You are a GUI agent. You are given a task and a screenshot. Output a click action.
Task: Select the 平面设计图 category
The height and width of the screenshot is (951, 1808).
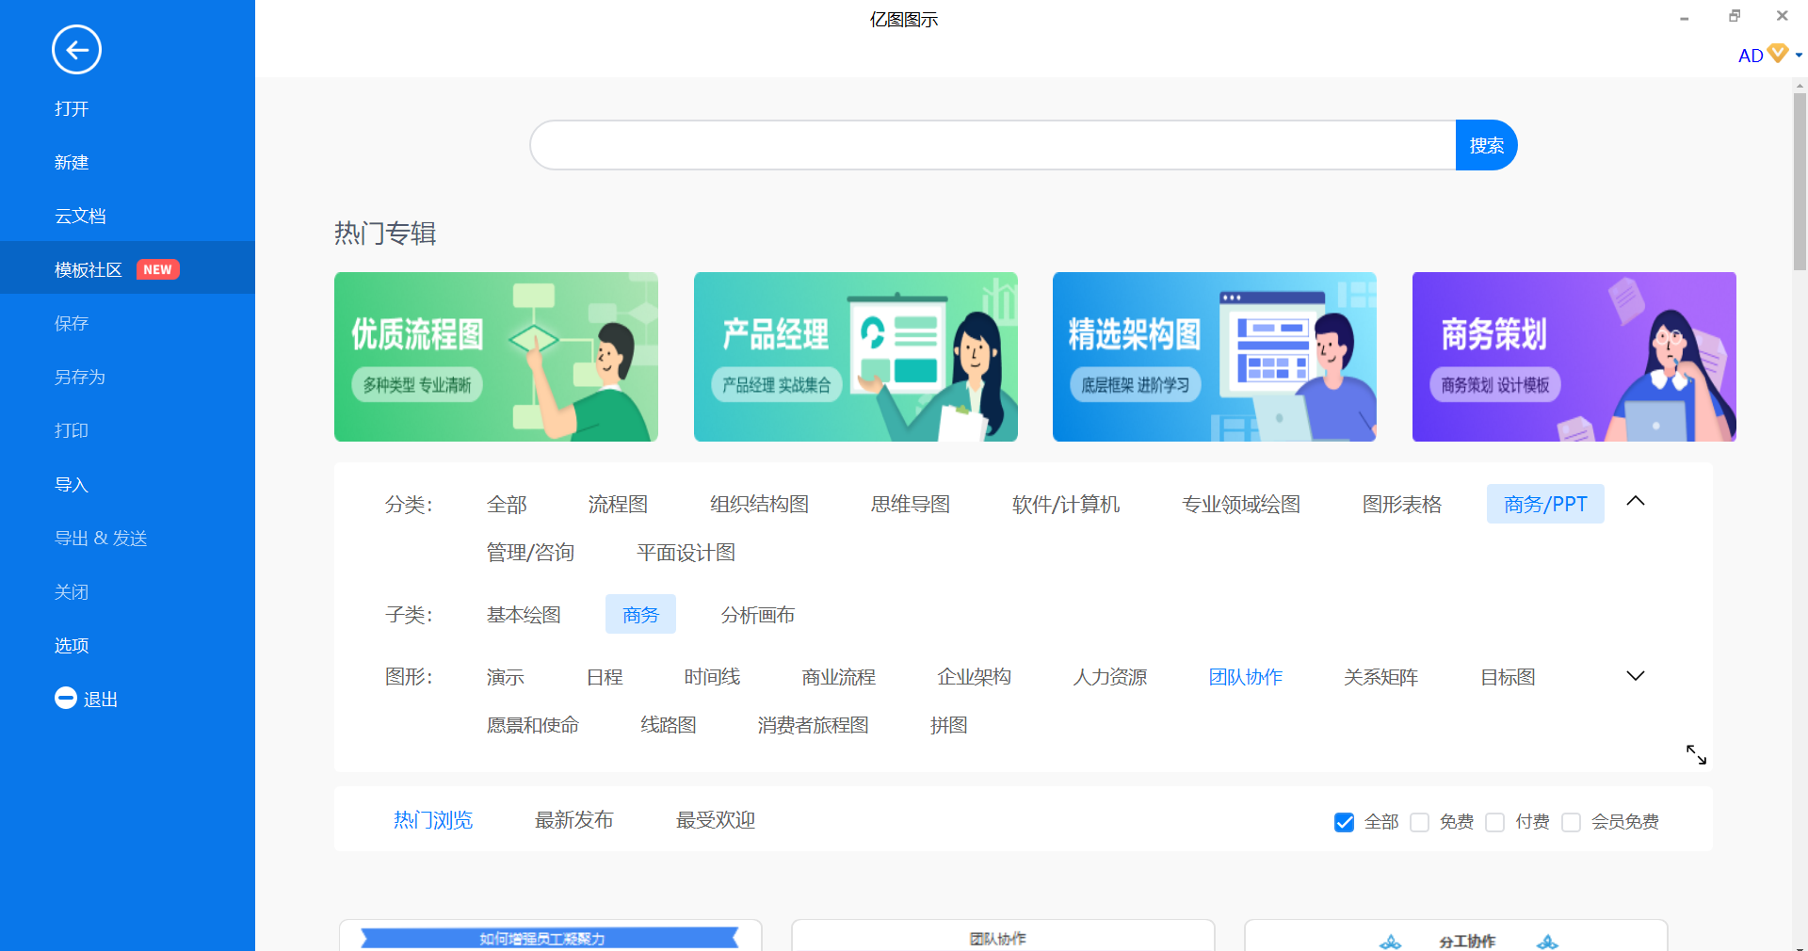coord(686,553)
